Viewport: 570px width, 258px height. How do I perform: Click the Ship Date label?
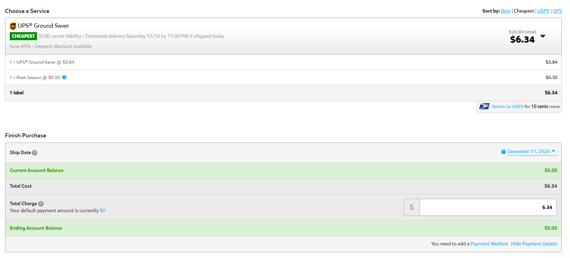coord(20,152)
